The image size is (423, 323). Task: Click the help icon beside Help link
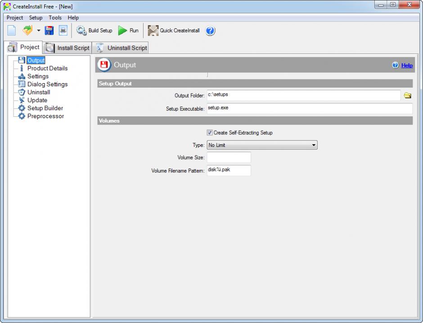(x=396, y=65)
